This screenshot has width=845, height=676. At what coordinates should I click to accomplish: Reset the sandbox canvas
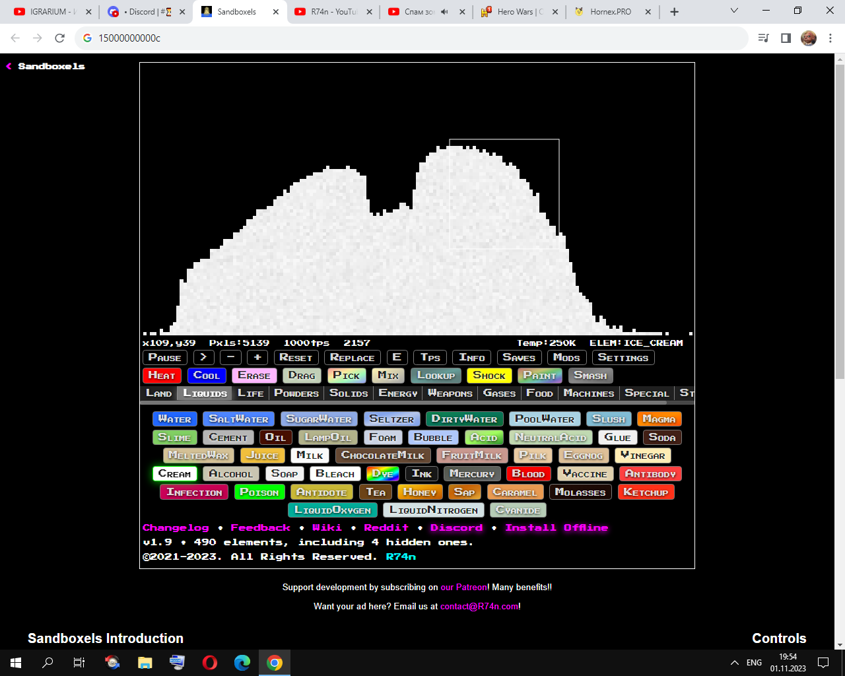[296, 358]
